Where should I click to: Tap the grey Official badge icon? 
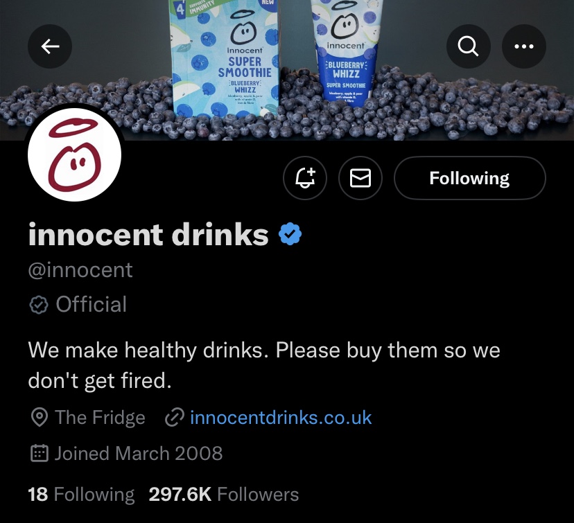[39, 305]
